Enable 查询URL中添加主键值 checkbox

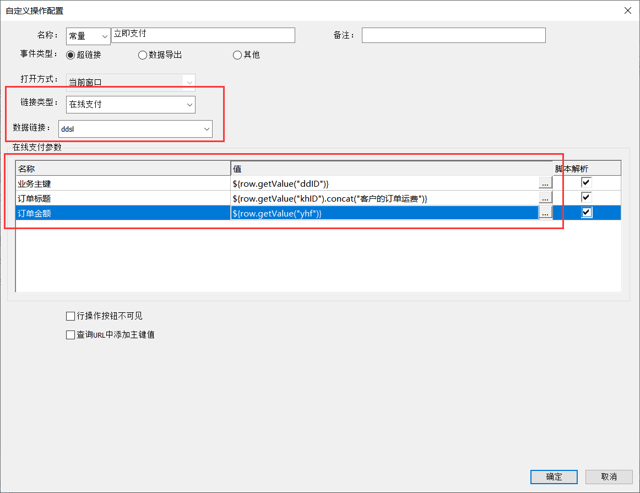click(70, 335)
